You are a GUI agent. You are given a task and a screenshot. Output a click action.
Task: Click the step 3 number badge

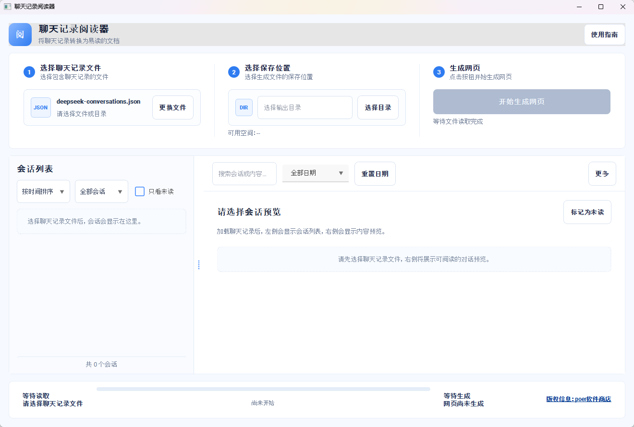click(x=439, y=72)
